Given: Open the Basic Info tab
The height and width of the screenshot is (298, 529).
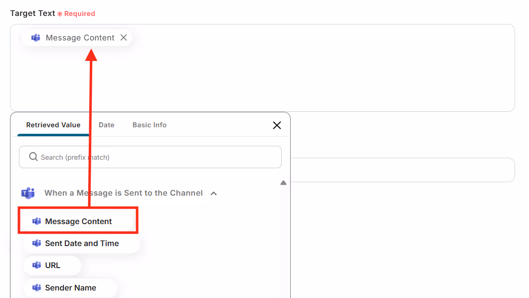Looking at the screenshot, I should point(150,125).
